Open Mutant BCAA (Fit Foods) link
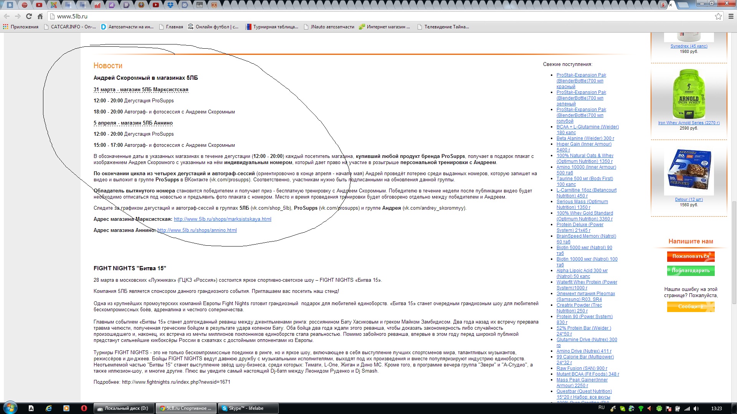The image size is (737, 414). click(588, 374)
